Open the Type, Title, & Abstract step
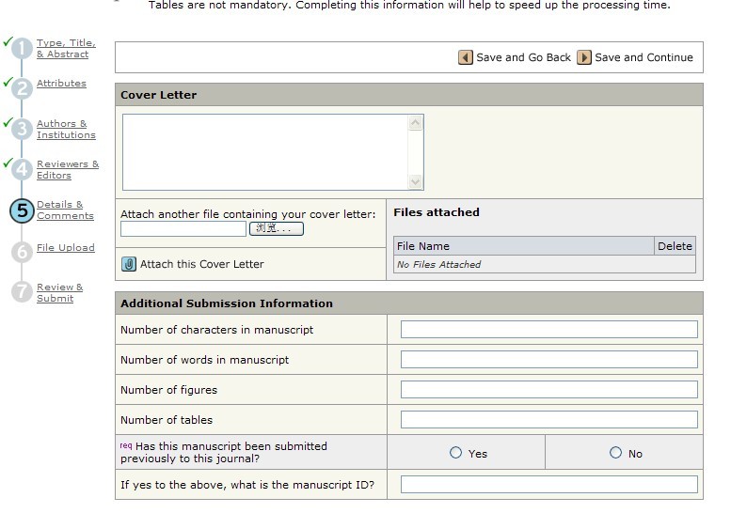Screen dimensions: 747x513 [x=65, y=49]
